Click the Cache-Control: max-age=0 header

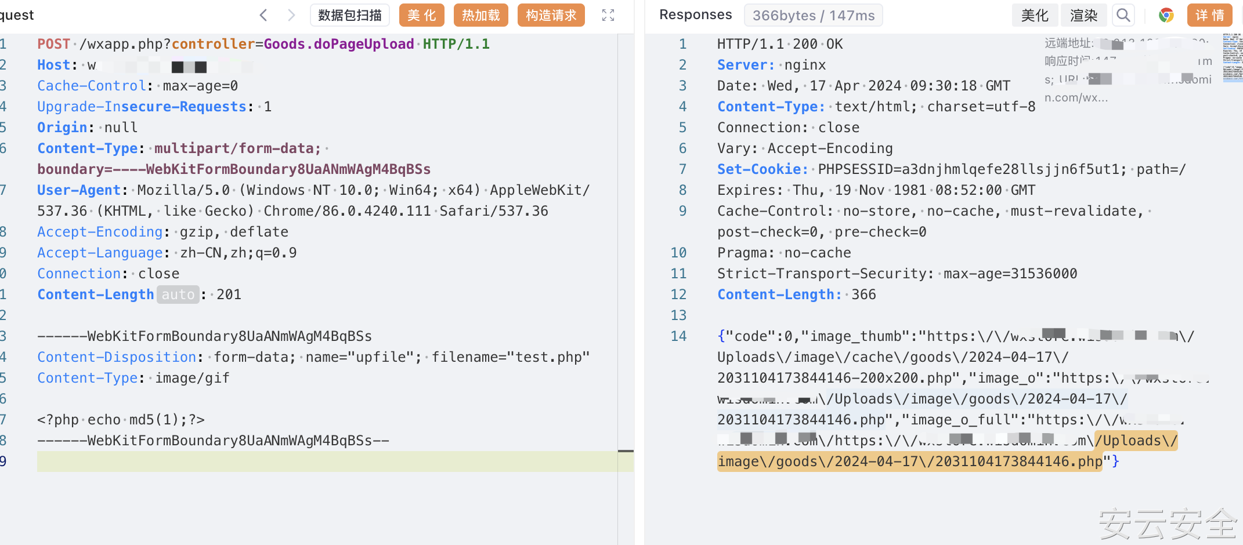click(138, 86)
